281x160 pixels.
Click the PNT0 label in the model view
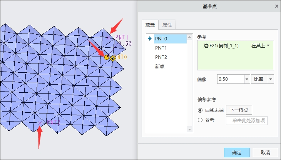click(121, 57)
